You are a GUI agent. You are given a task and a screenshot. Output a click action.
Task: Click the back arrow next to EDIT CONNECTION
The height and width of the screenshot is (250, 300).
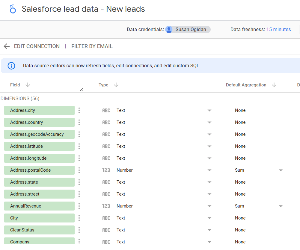(x=7, y=46)
